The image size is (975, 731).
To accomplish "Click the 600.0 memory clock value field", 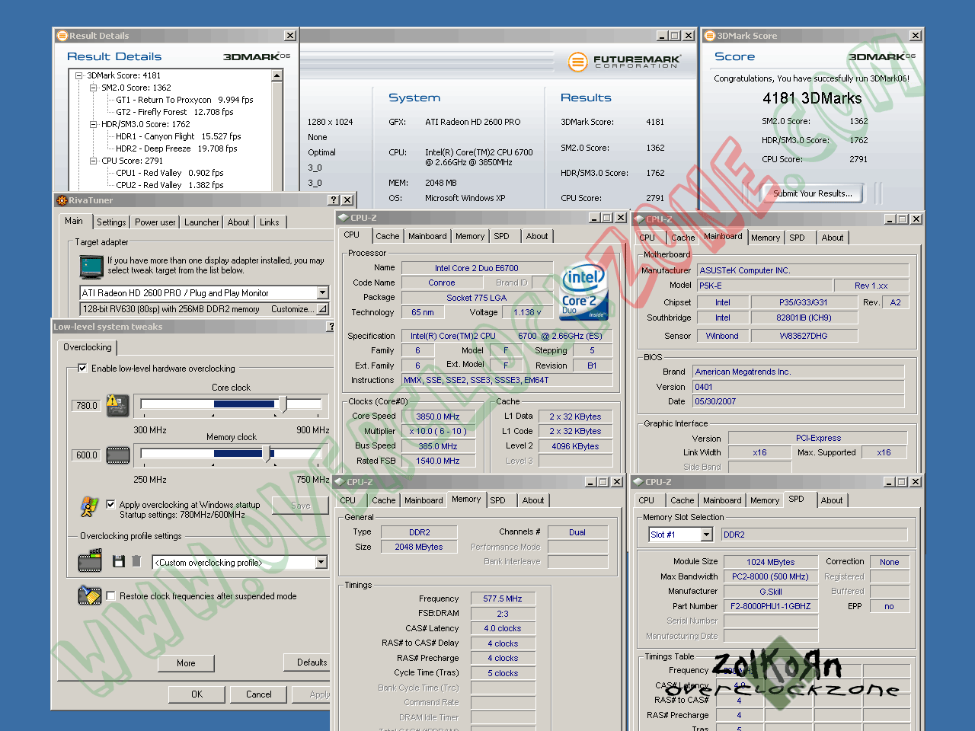I will pos(87,455).
